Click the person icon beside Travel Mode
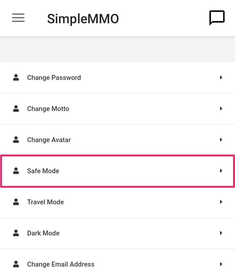 (x=16, y=202)
